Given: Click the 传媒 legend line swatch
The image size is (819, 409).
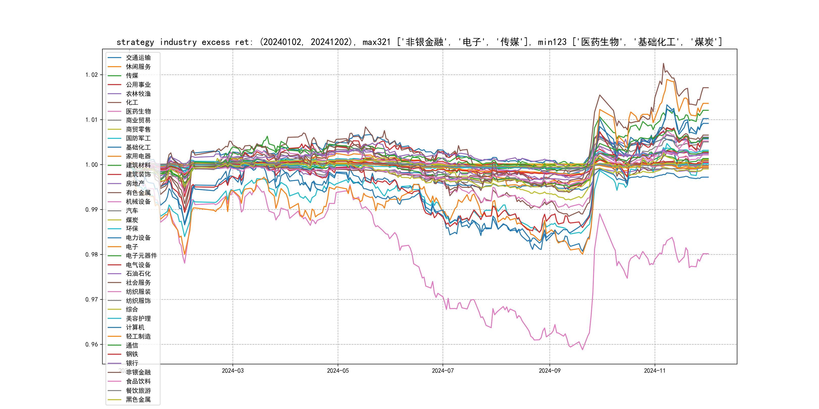Looking at the screenshot, I should (115, 75).
